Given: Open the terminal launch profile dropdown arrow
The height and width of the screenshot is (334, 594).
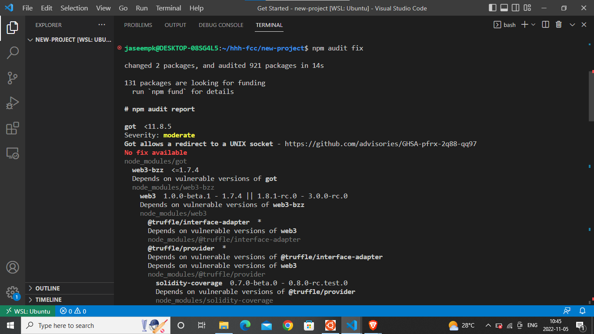Looking at the screenshot, I should pyautogui.click(x=534, y=25).
